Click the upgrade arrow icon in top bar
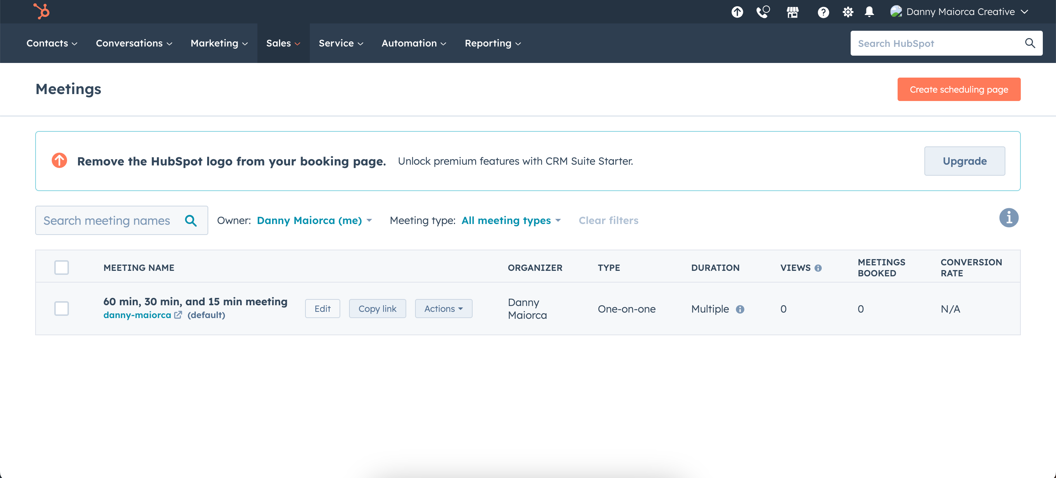This screenshot has height=478, width=1056. tap(737, 12)
